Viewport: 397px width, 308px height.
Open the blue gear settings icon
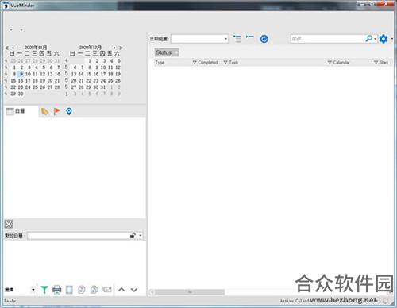(x=384, y=39)
